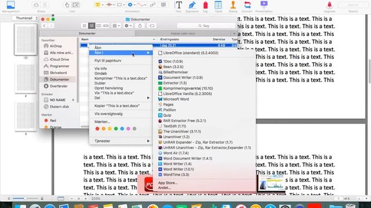Viewport: 371px width, 208px height.
Task: Choose Vis oversigtsvalg
Action: 108,114
